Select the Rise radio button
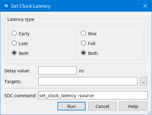The height and width of the screenshot is (115, 152). (x=83, y=33)
